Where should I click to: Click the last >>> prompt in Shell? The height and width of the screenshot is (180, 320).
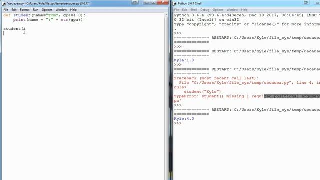pos(178,123)
